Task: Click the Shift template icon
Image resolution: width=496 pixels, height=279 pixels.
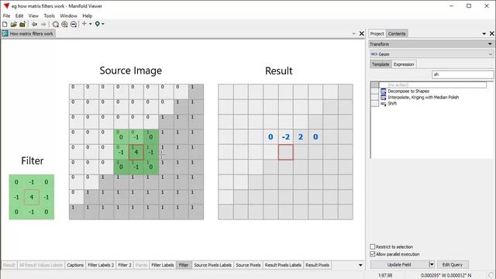Action: pyautogui.click(x=384, y=103)
